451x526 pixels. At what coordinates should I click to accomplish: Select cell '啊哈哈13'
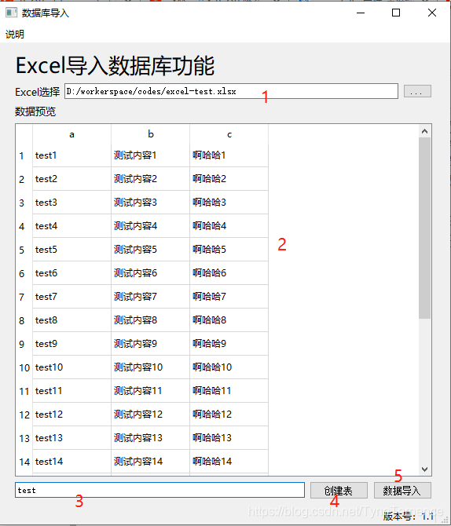pyautogui.click(x=229, y=438)
